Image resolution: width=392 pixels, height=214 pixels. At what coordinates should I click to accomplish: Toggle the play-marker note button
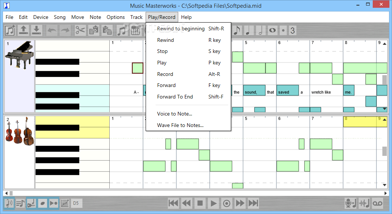coord(53,203)
